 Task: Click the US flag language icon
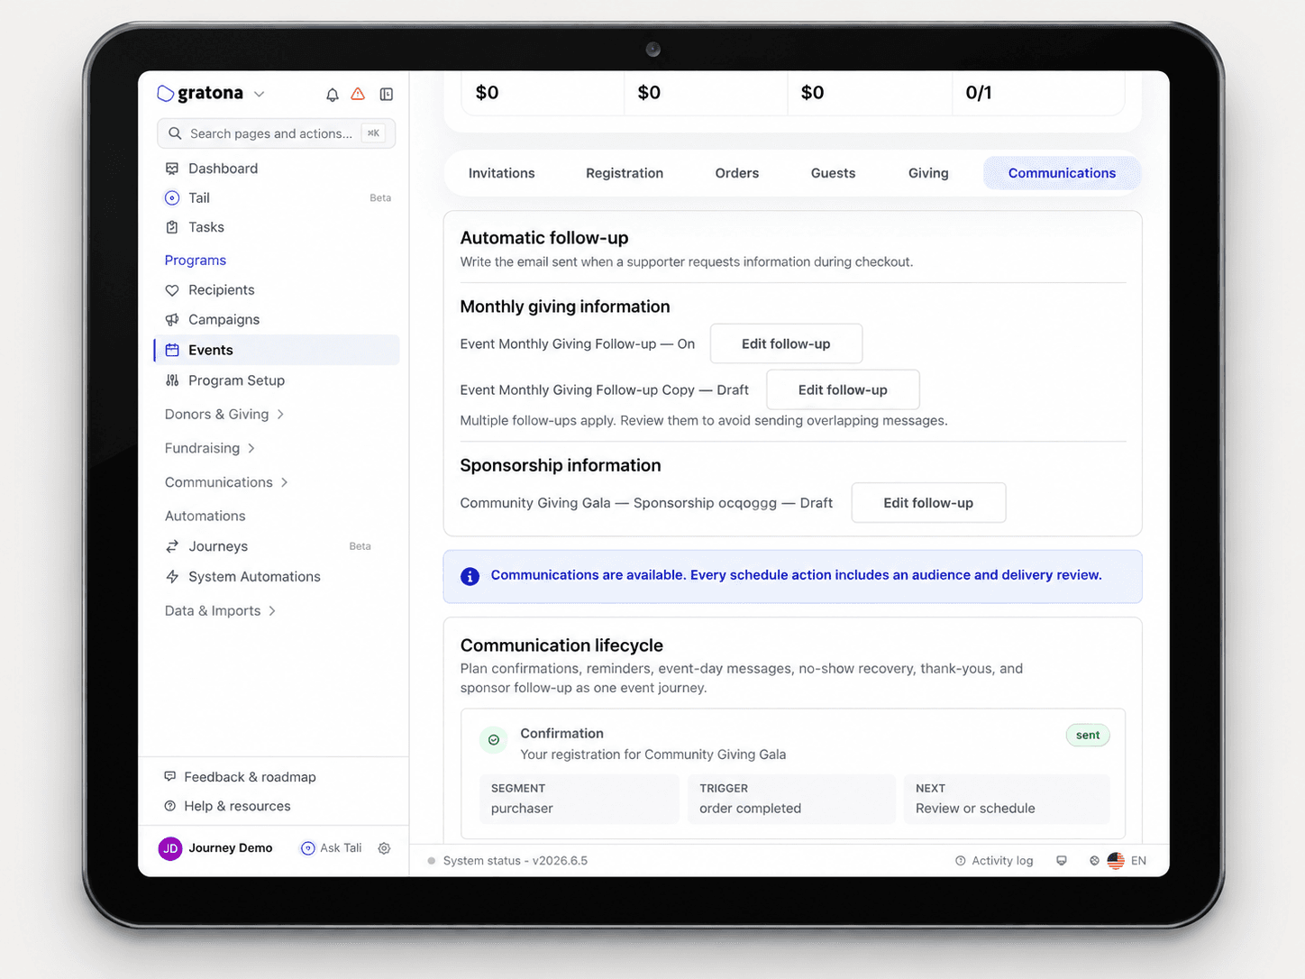[1116, 861]
